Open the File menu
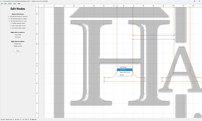Viewport: 202px width, 121px height. click(x=2, y=4)
